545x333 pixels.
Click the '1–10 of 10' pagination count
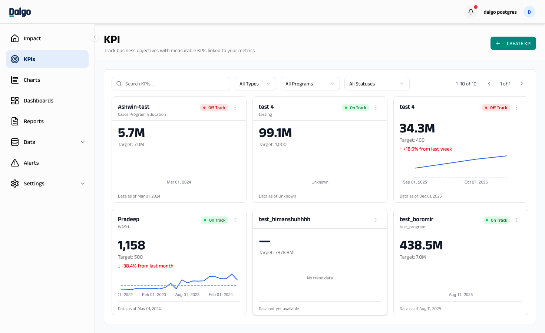click(466, 84)
